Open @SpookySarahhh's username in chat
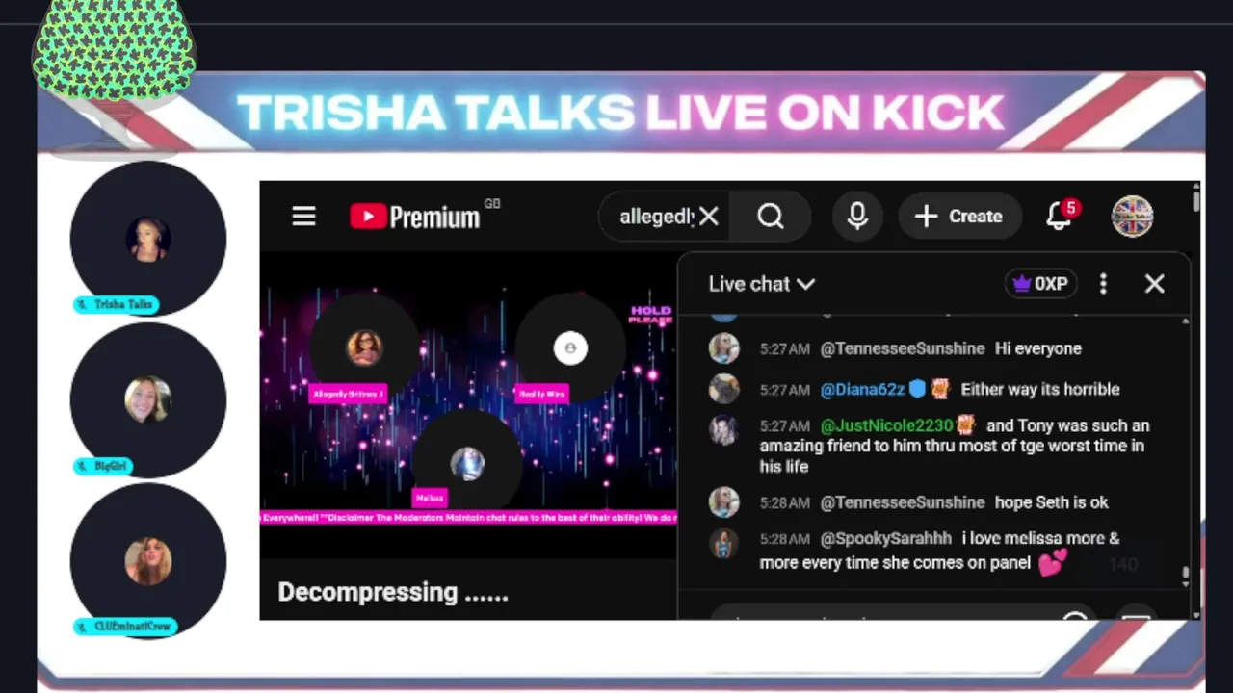 (885, 539)
